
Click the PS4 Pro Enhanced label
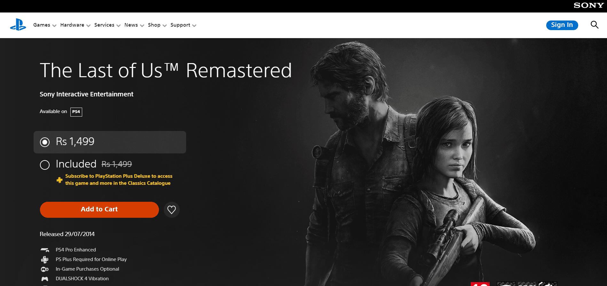click(x=76, y=250)
